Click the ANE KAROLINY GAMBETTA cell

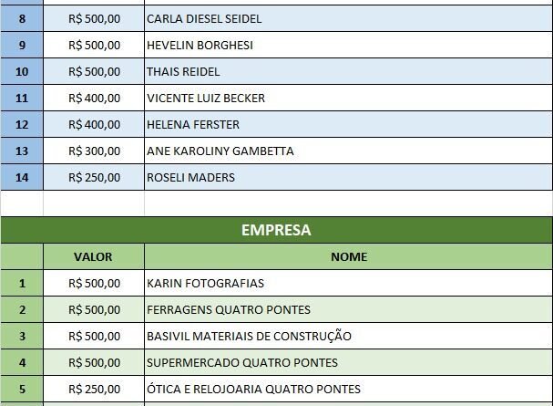[x=220, y=151]
